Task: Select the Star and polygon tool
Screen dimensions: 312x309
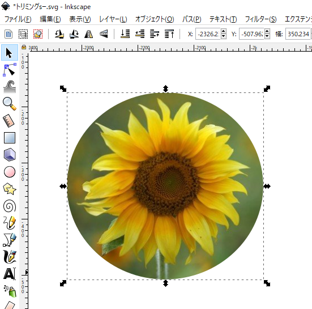Action: pos(10,189)
